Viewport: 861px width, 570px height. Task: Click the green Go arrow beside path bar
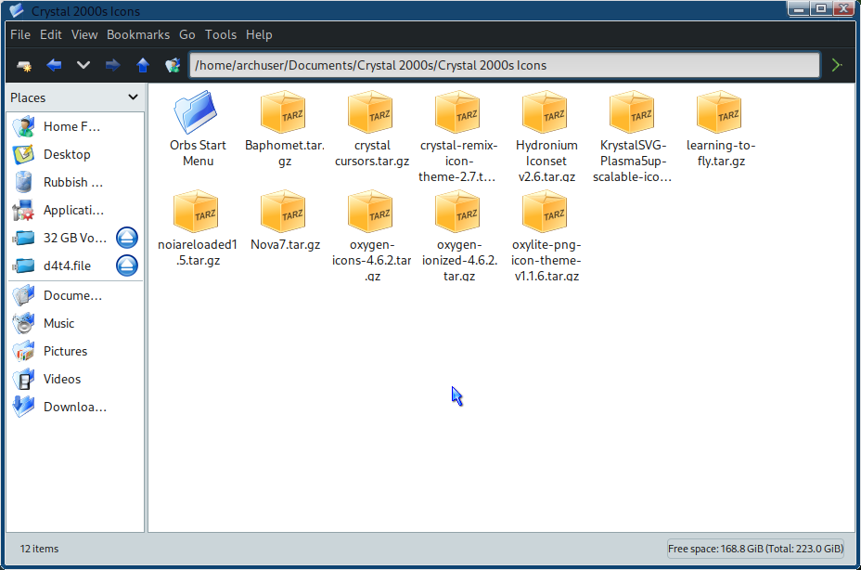[837, 65]
